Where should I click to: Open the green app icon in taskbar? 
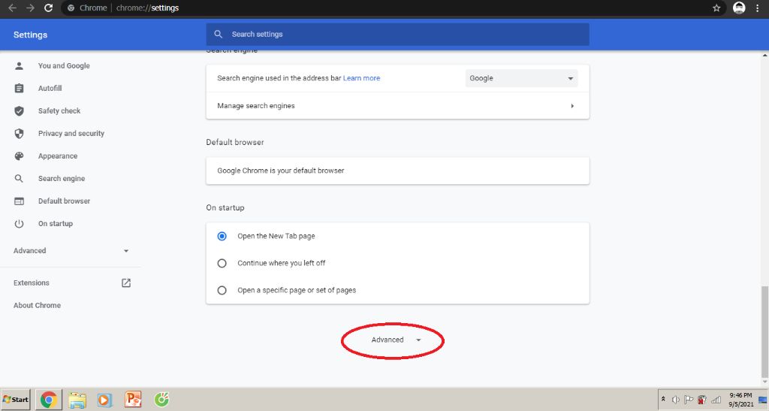[x=161, y=400]
